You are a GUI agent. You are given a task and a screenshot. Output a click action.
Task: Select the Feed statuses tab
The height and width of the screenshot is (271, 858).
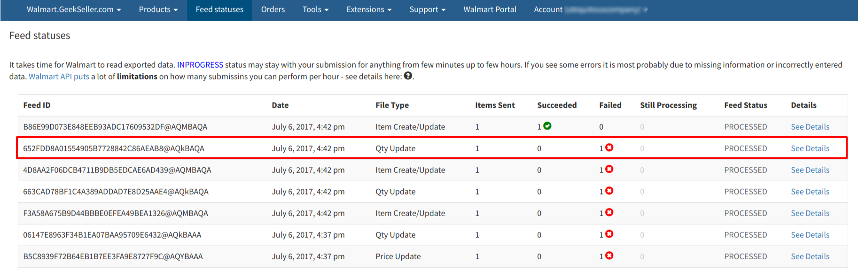pyautogui.click(x=219, y=9)
